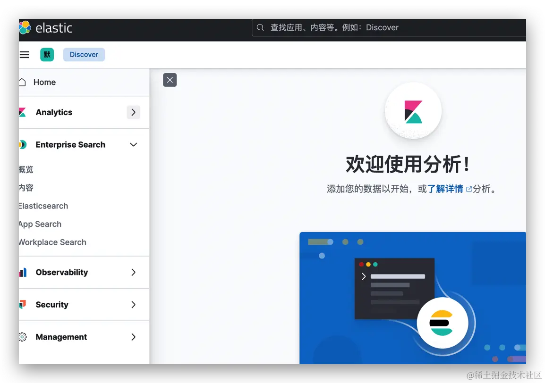Click the Discover breadcrumb badge
This screenshot has width=545, height=383.
tap(84, 55)
